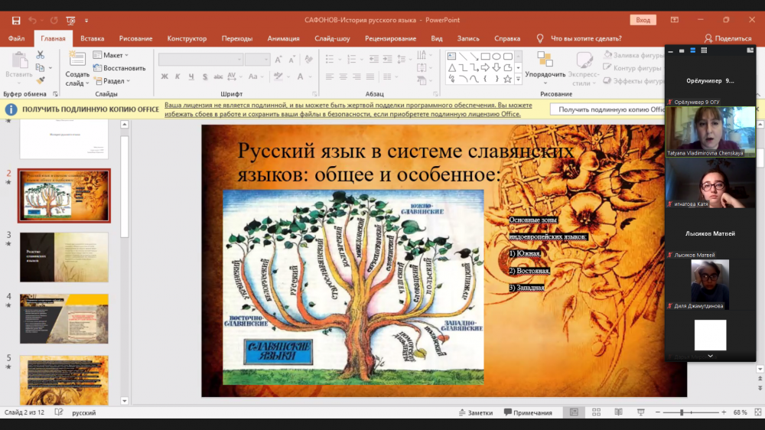Click the Share (Поделиться) button

click(728, 38)
